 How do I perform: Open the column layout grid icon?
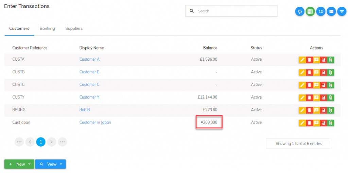click(331, 12)
